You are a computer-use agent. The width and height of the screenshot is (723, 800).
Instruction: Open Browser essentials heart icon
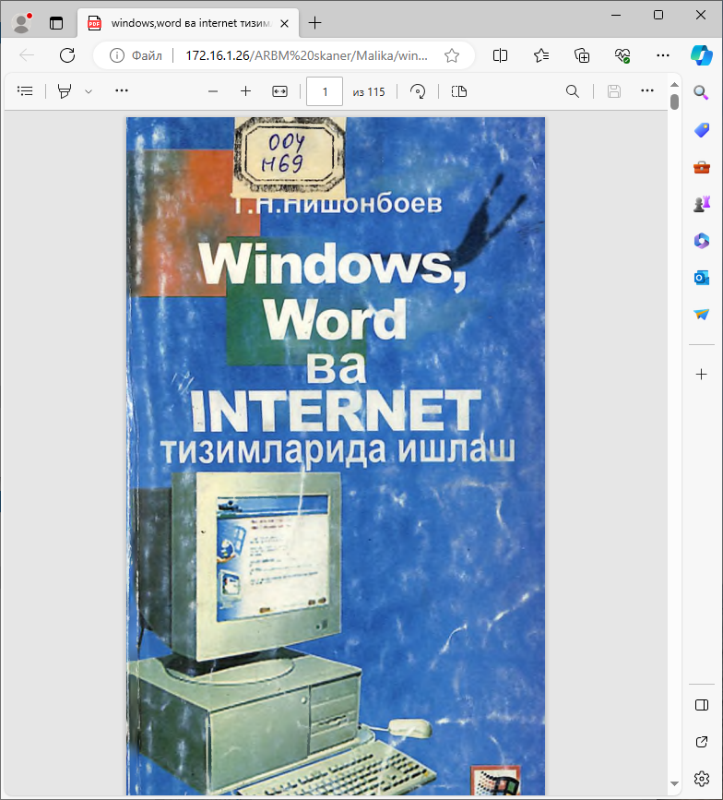(x=622, y=55)
